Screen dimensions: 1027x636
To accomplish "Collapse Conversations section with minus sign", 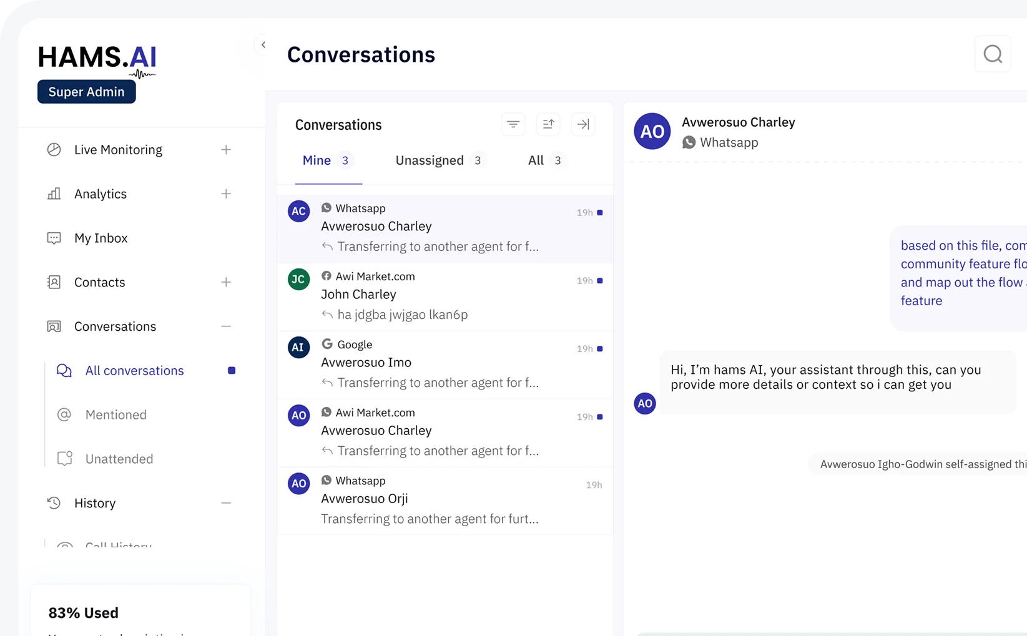I will pyautogui.click(x=226, y=326).
